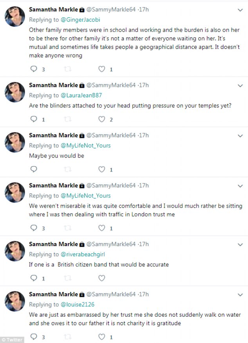
Task: Open @GingerJacobi profile link
Action: click(80, 20)
